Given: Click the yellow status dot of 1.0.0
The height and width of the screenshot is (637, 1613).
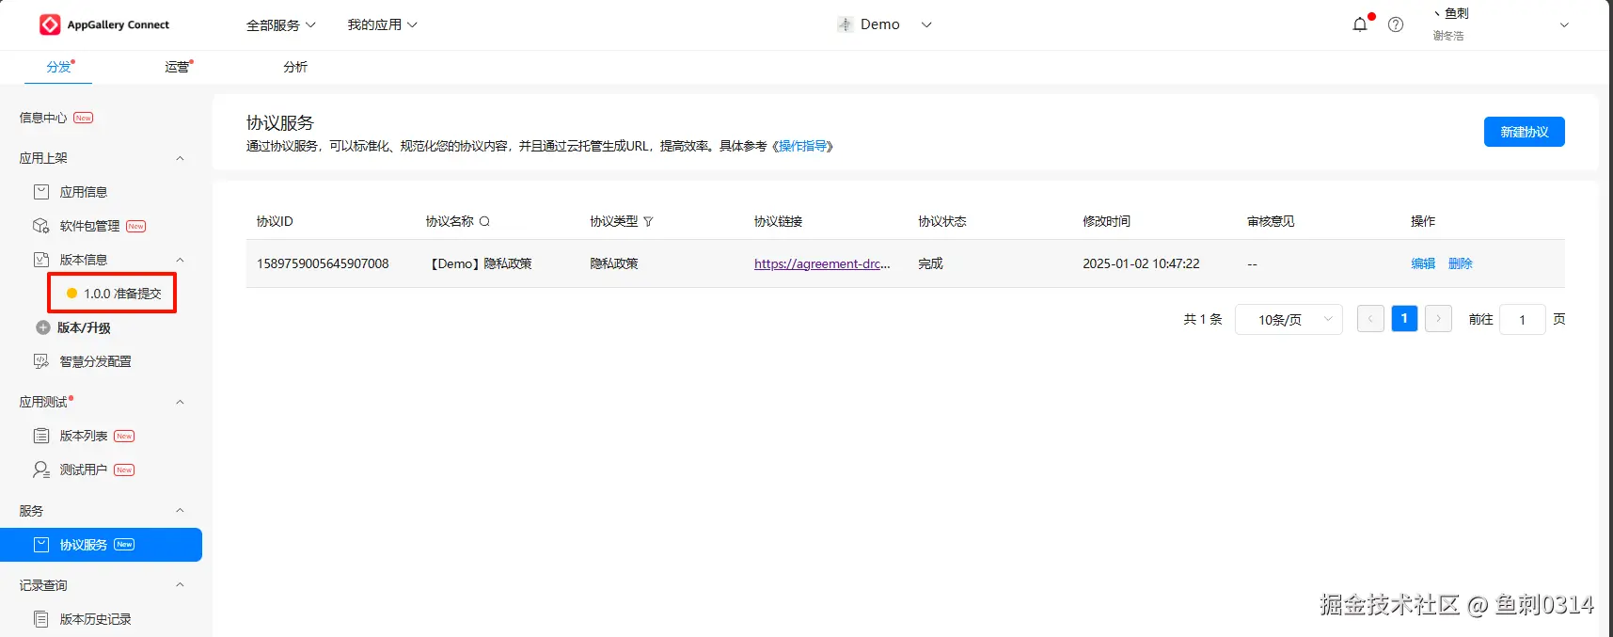Looking at the screenshot, I should click(71, 294).
